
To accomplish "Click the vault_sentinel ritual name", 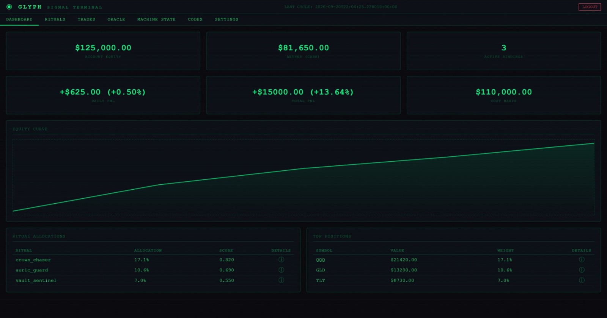I will (x=36, y=280).
